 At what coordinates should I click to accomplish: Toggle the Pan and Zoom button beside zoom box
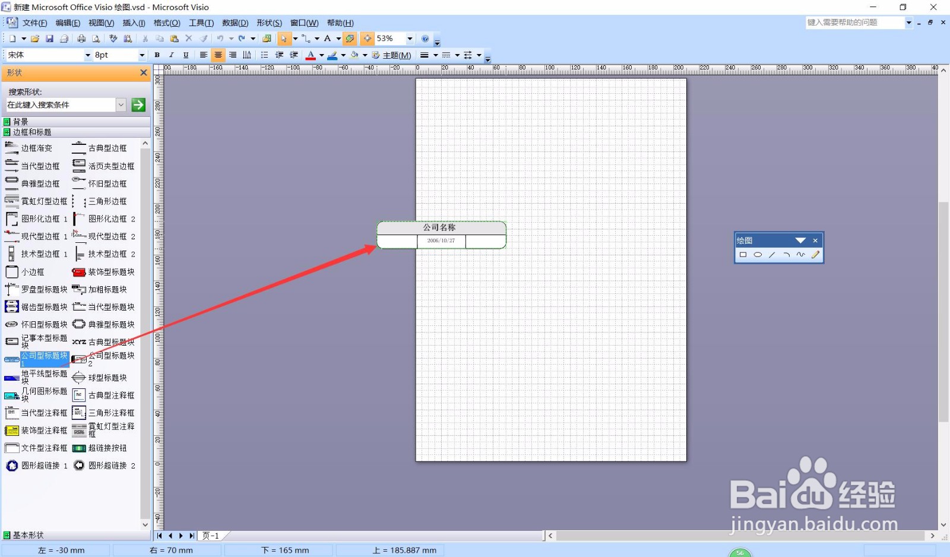point(368,39)
